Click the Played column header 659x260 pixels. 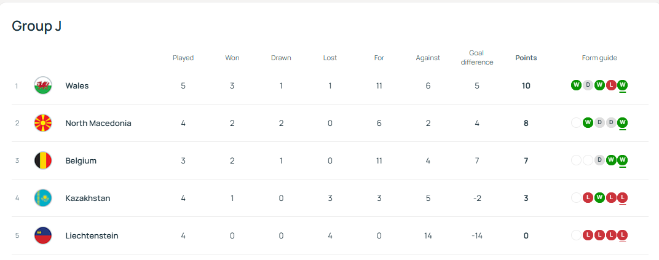[183, 58]
